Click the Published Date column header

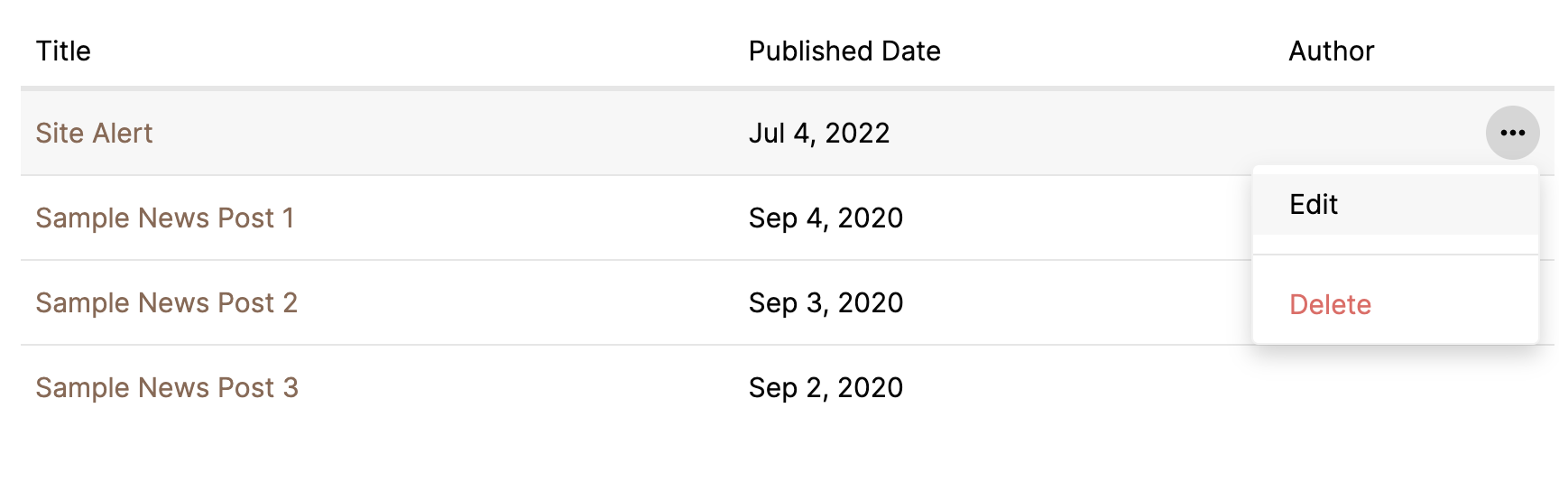click(x=844, y=51)
